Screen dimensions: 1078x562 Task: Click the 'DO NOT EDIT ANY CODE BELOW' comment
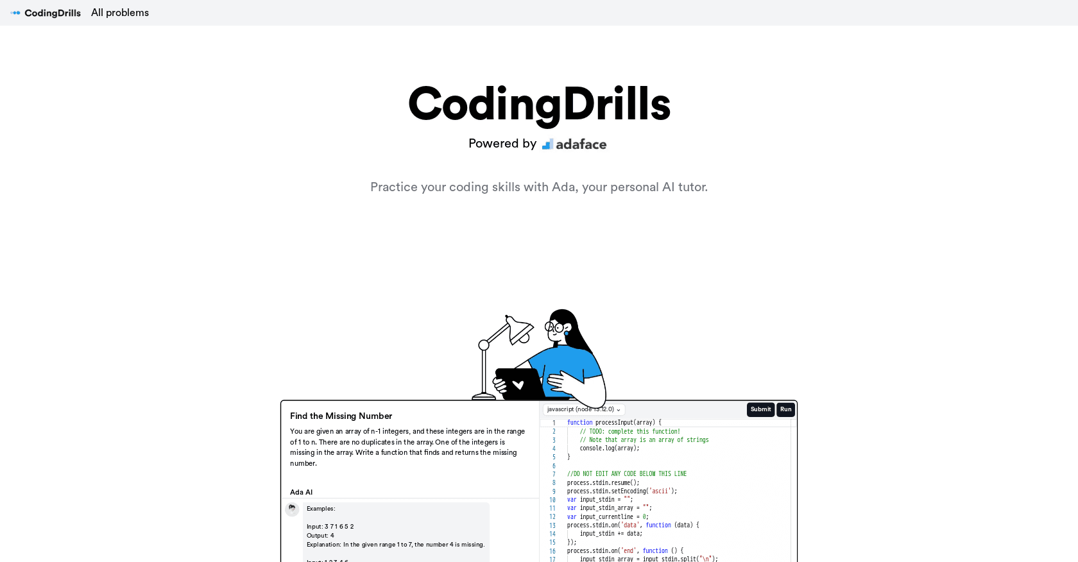pyautogui.click(x=627, y=474)
